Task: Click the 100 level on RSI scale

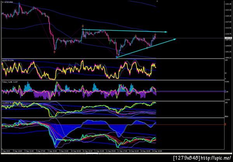Action: pyautogui.click(x=226, y=60)
